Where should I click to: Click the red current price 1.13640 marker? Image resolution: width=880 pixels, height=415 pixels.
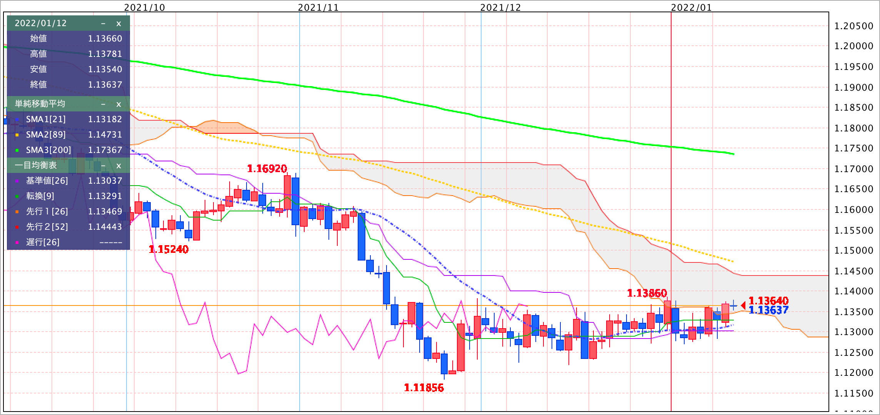(768, 300)
